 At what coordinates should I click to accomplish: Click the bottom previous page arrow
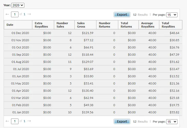click(x=7, y=121)
